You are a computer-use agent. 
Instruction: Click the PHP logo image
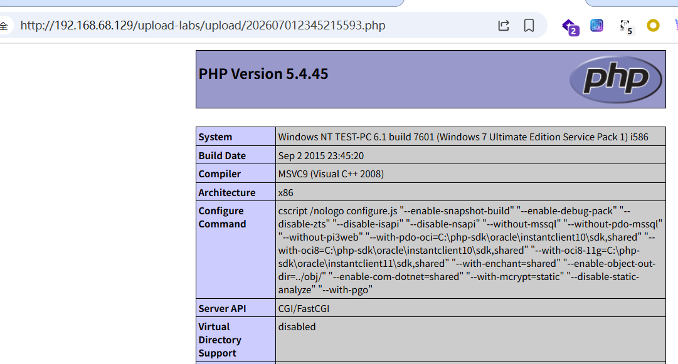616,80
